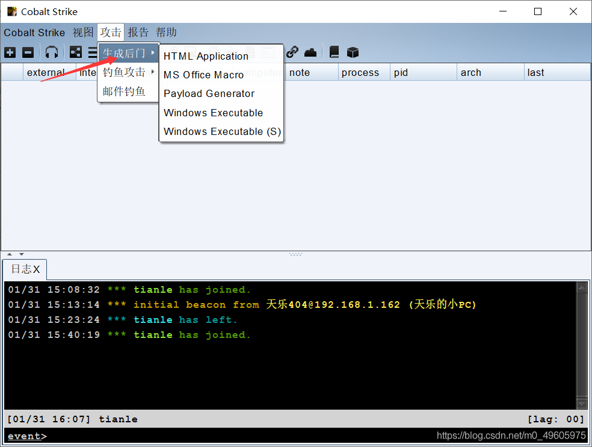The width and height of the screenshot is (592, 447).
Task: Sort by the last column header
Action: (x=557, y=72)
